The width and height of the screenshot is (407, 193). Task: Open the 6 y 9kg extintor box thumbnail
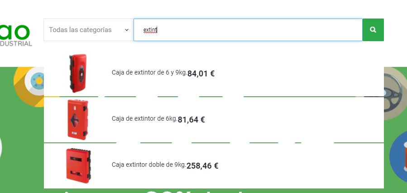77,73
